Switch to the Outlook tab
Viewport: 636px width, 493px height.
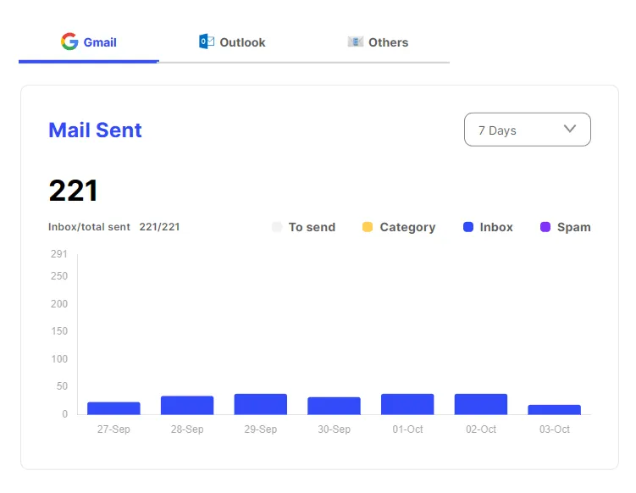[232, 42]
